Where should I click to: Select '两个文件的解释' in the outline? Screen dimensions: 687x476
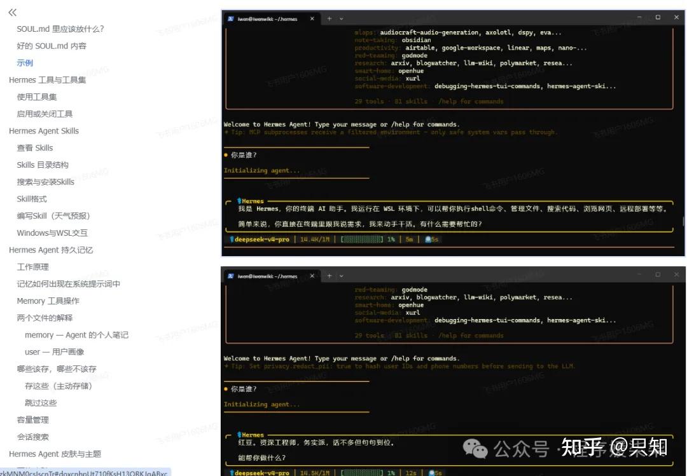45,318
